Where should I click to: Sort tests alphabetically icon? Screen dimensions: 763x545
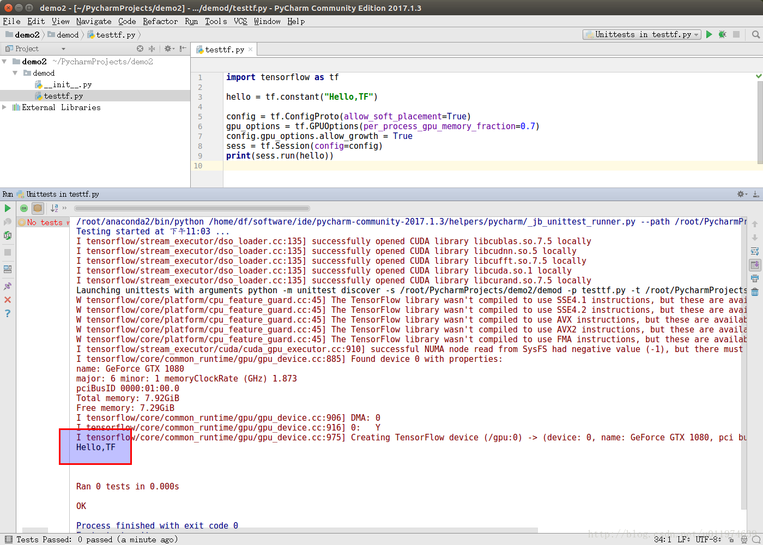coord(54,208)
